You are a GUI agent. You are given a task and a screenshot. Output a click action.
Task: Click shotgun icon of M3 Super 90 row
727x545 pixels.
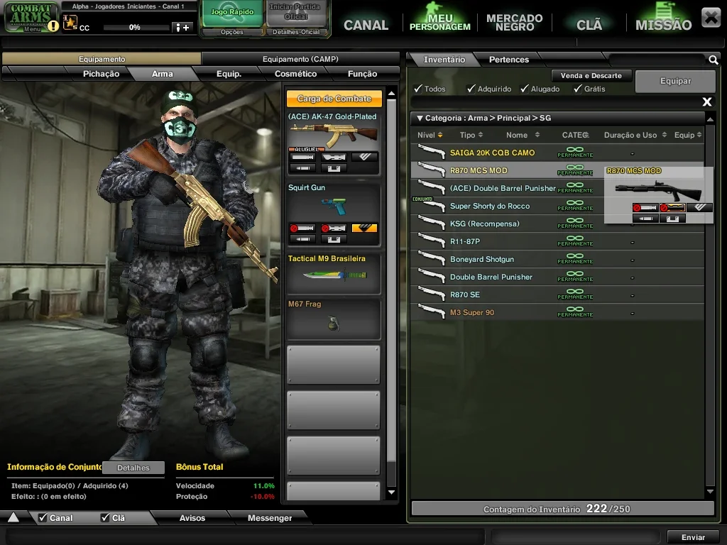point(431,312)
